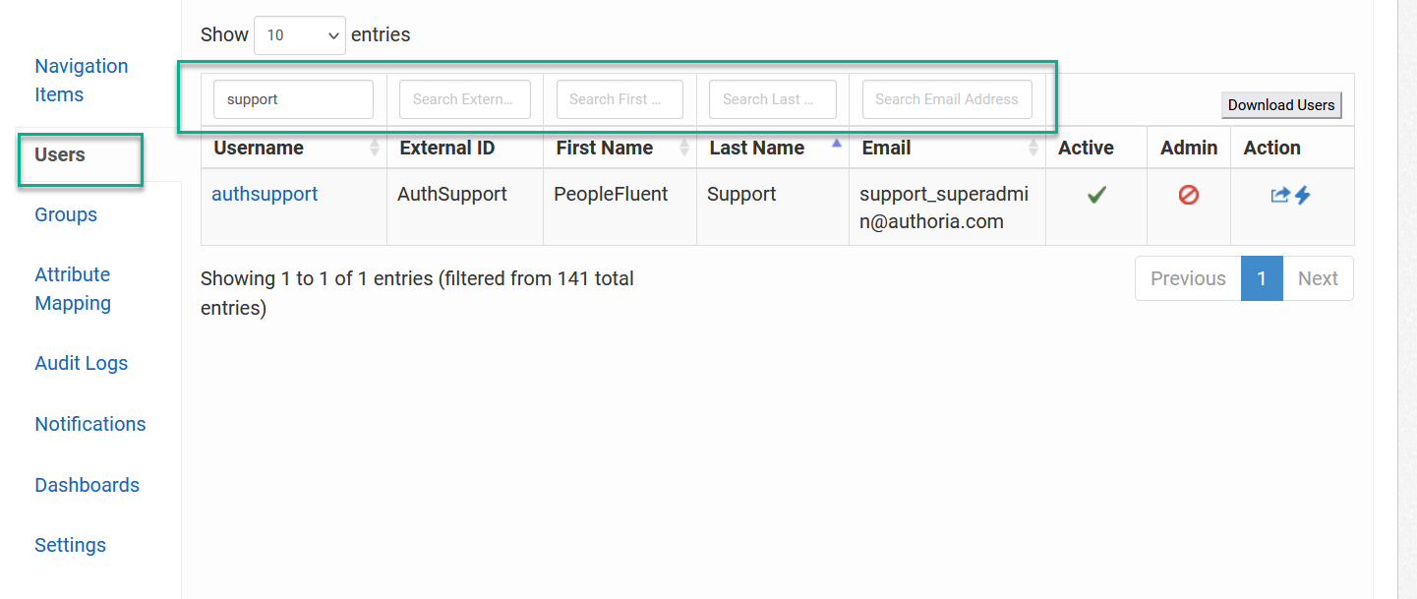The height and width of the screenshot is (599, 1417).
Task: Select page 1 in pagination
Action: click(1262, 278)
